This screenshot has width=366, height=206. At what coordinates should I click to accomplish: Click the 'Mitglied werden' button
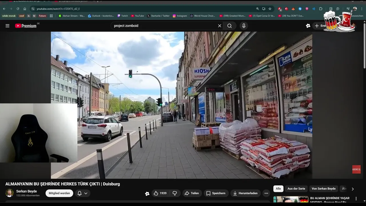[x=59, y=193]
